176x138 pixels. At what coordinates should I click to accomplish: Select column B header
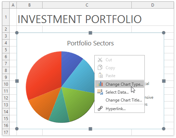point(30,5)
